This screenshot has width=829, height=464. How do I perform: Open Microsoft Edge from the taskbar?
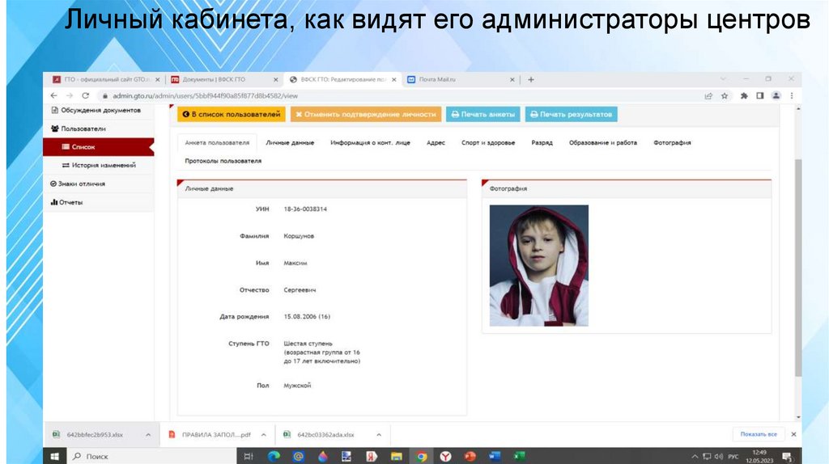[274, 457]
